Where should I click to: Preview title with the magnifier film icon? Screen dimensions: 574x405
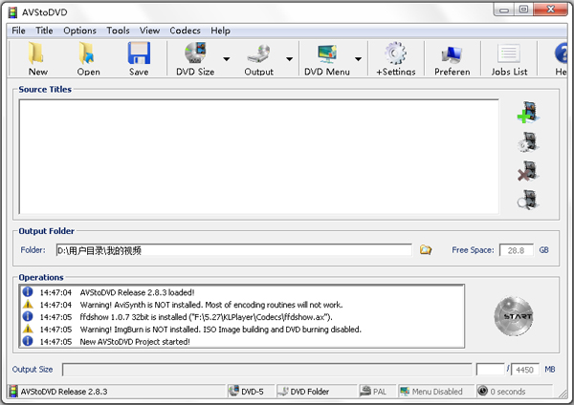pyautogui.click(x=528, y=200)
